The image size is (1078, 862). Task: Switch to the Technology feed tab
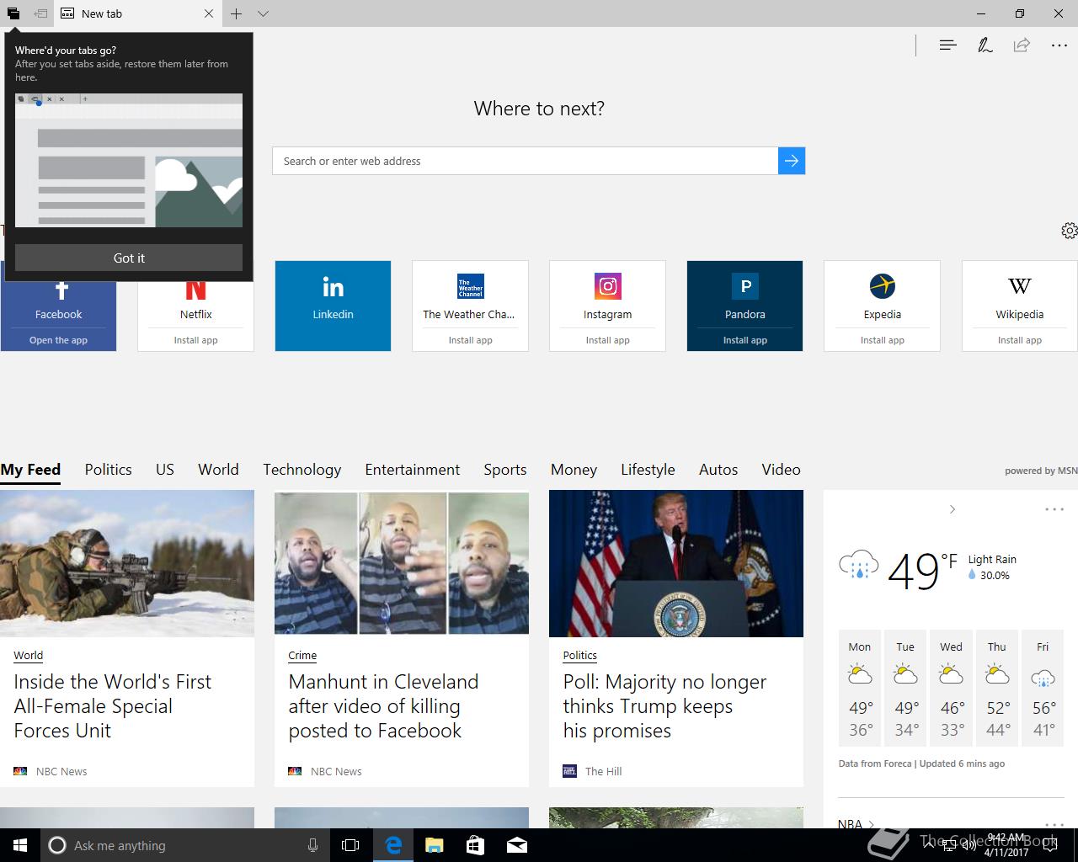302,470
